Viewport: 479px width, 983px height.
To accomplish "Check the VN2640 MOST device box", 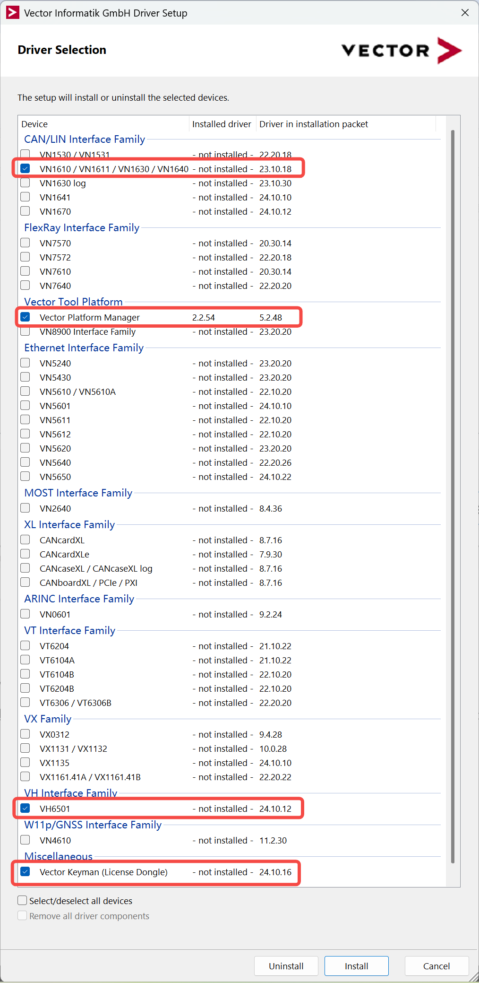I will pos(26,508).
